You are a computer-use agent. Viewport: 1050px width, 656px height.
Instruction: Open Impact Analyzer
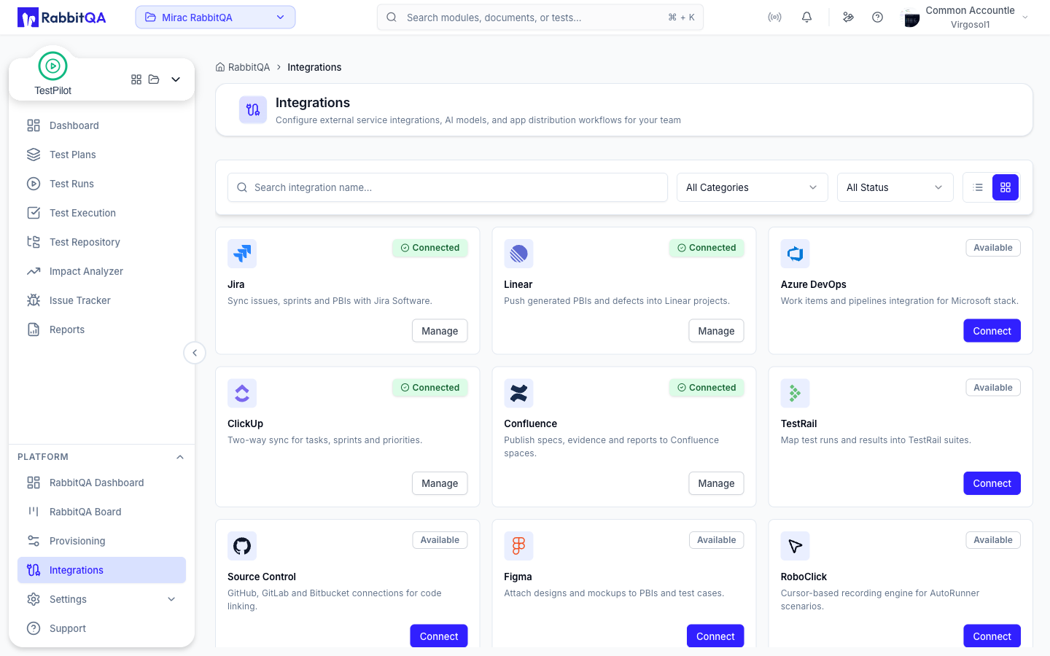[101, 271]
